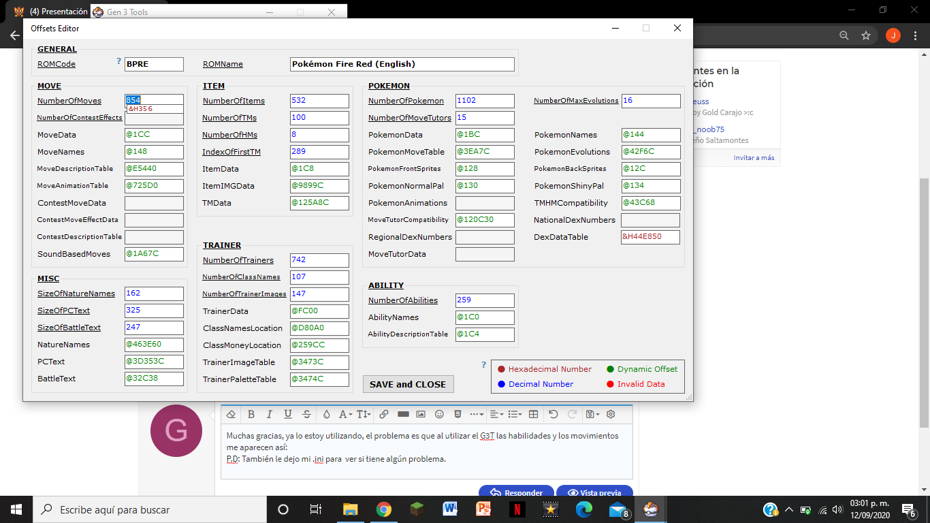The width and height of the screenshot is (930, 523).
Task: Toggle bold in the reply editor
Action: pyautogui.click(x=251, y=414)
